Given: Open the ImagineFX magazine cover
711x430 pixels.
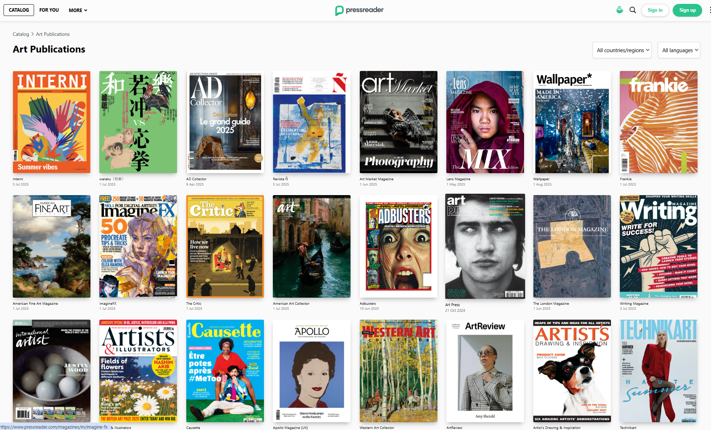Looking at the screenshot, I should (x=138, y=246).
